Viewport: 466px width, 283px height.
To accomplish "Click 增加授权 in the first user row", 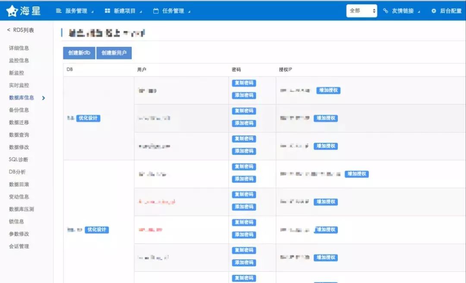I will 328,90.
